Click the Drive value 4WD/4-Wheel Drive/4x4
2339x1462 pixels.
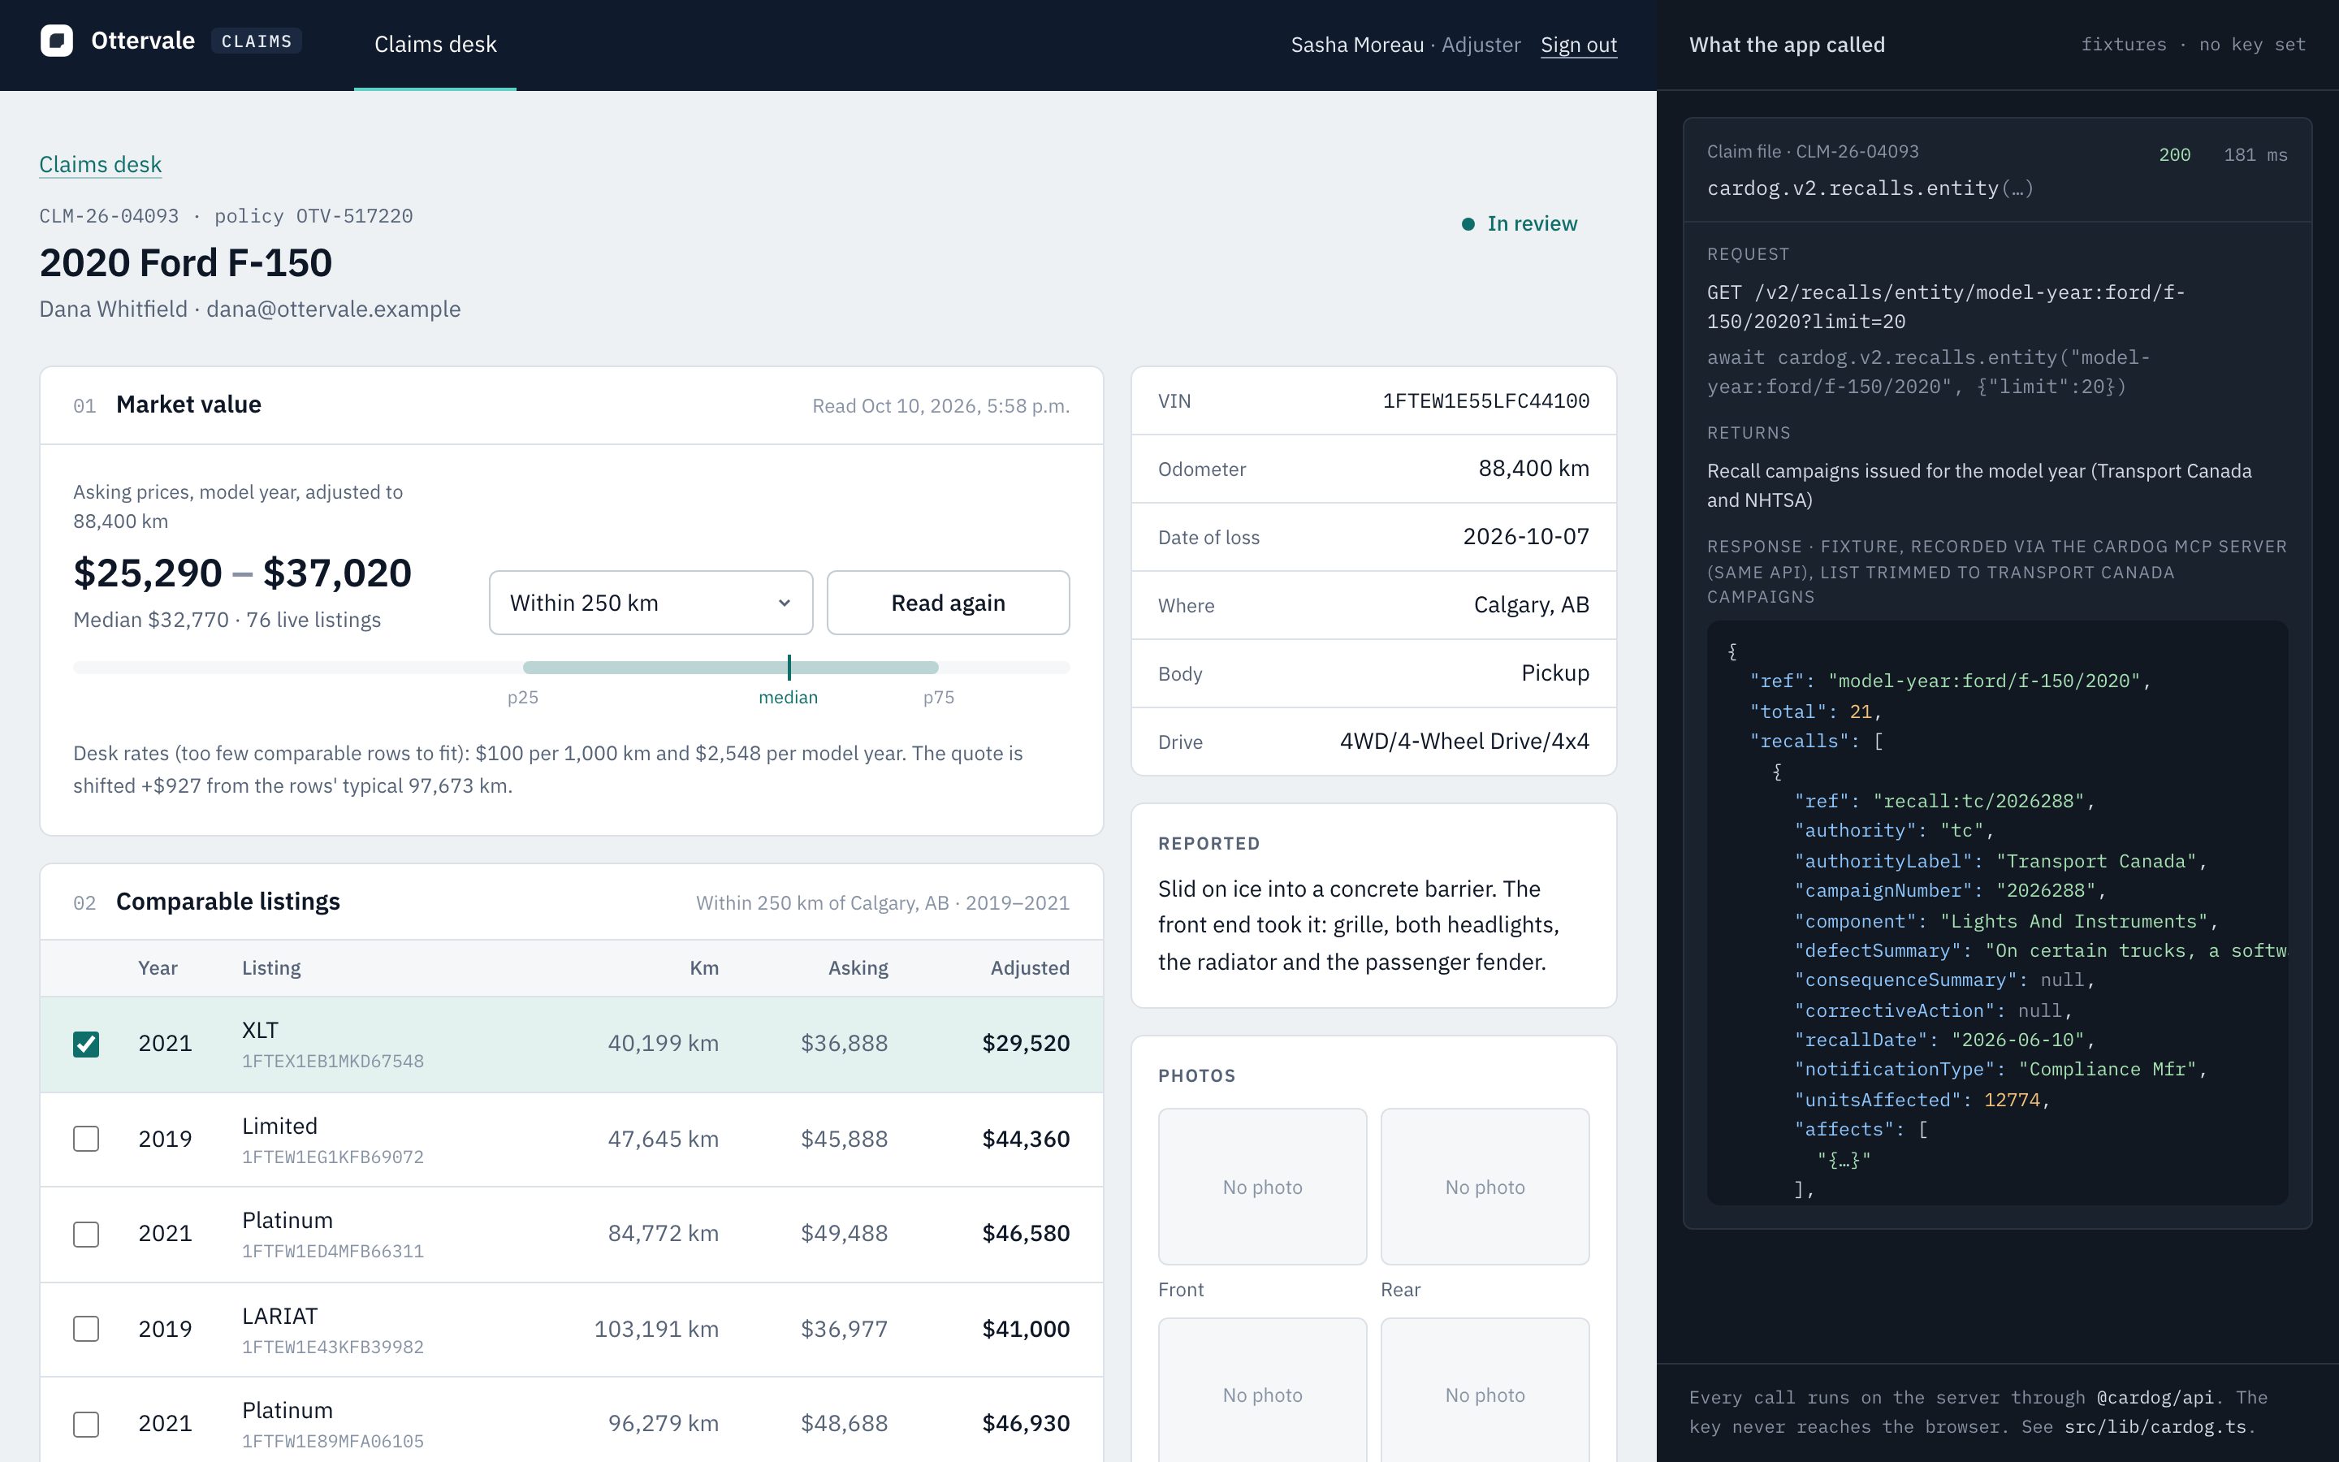click(x=1464, y=742)
